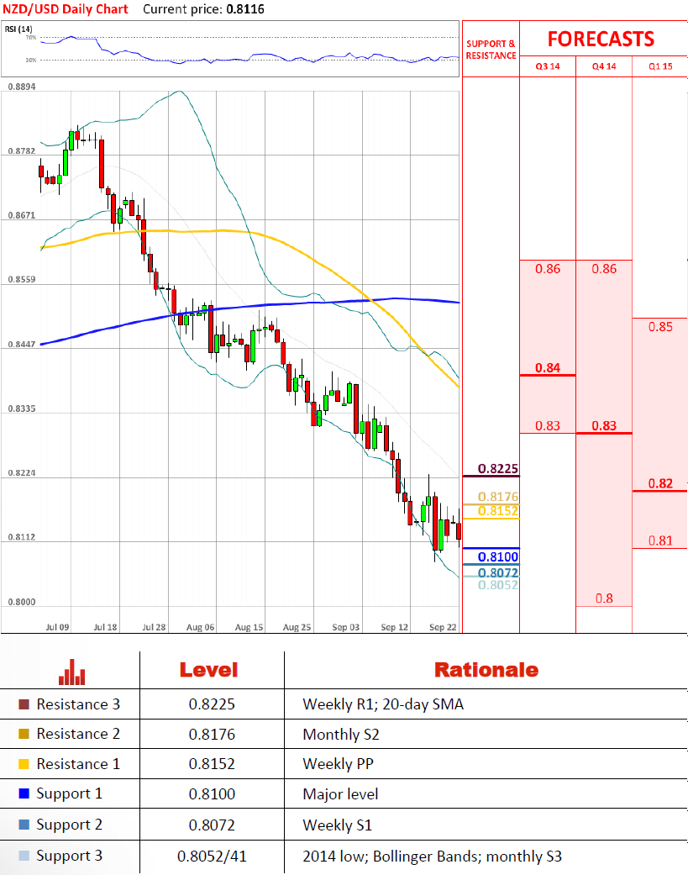Click the 'Weekly R1; 20-day SMA' rationale

(383, 704)
